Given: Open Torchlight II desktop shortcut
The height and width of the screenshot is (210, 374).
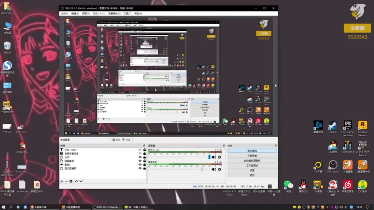Looking at the screenshot, I should 347,147.
